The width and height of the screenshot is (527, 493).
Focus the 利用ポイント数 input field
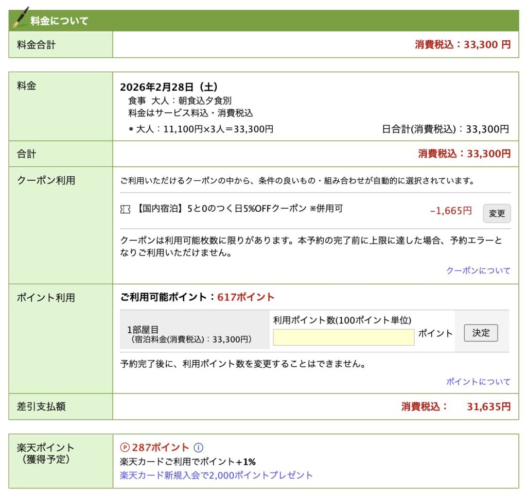pos(343,337)
